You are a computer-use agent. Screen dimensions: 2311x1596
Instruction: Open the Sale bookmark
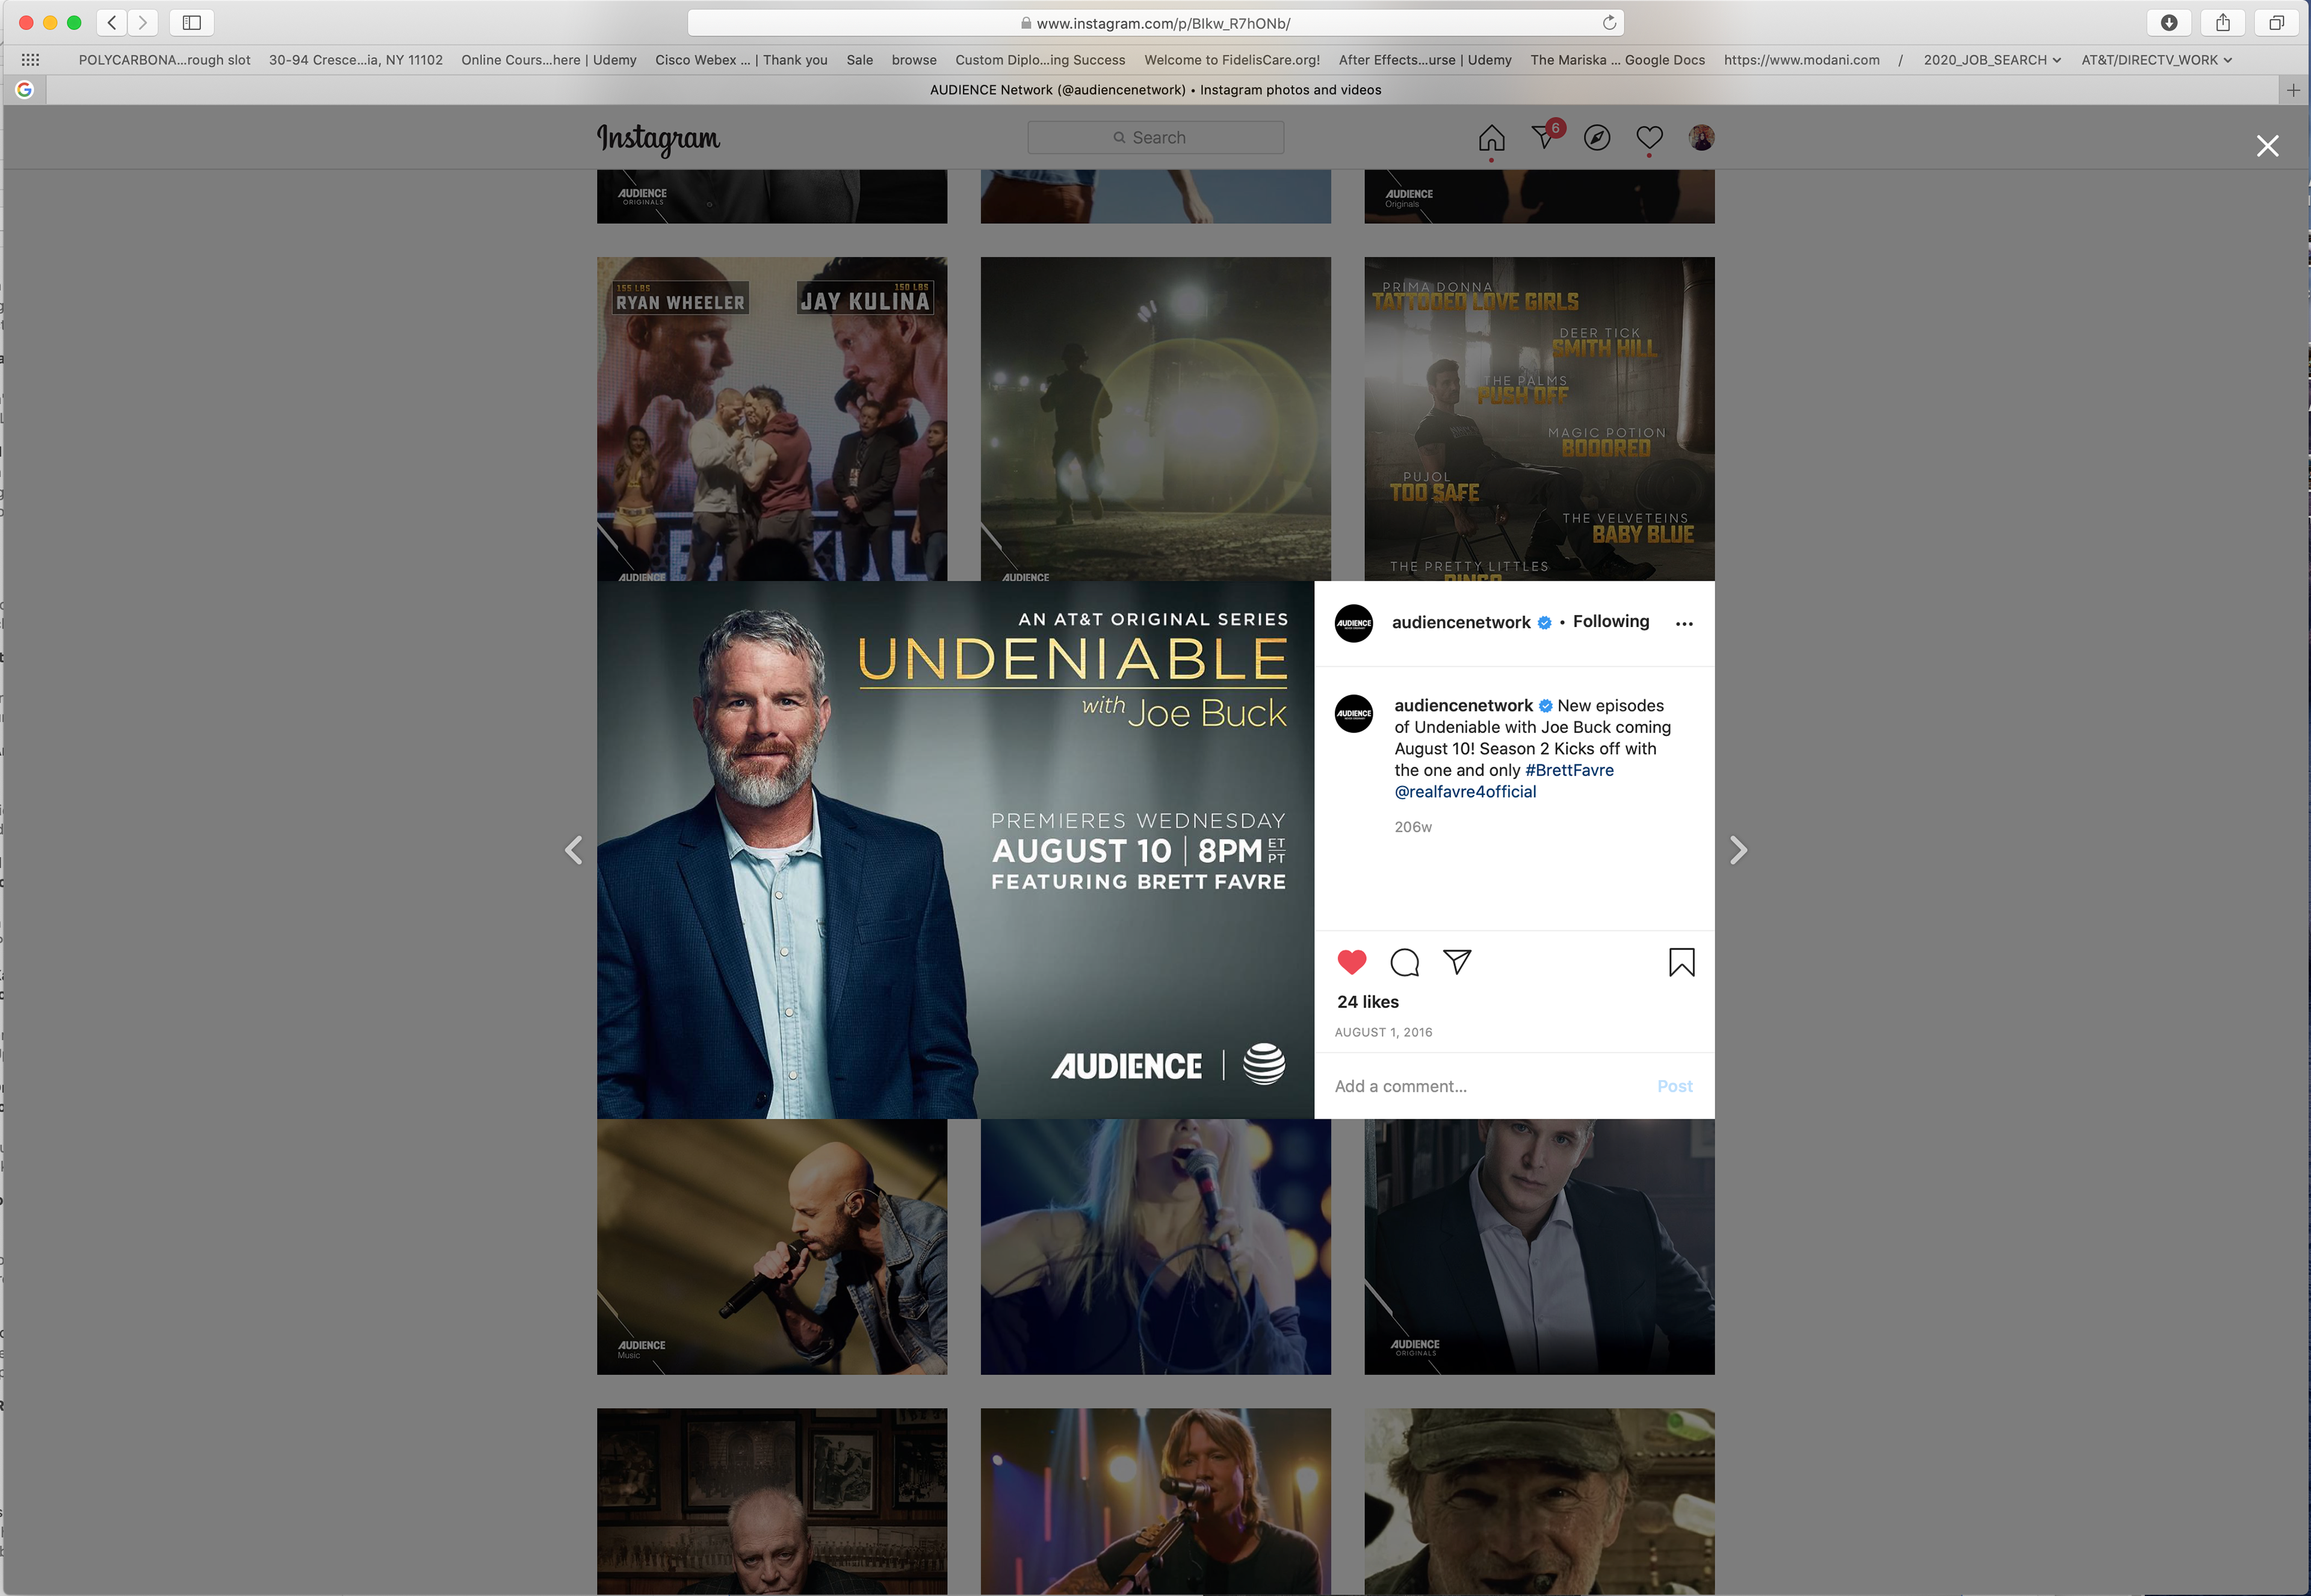[859, 60]
